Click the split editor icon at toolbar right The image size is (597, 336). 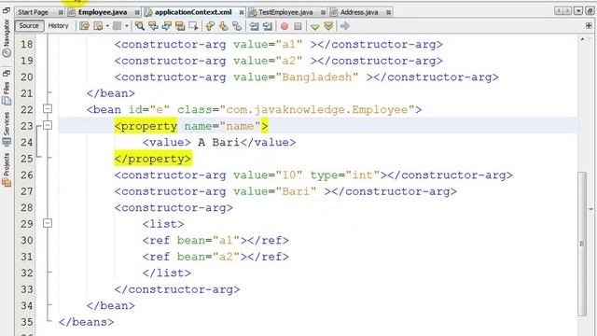point(589,26)
